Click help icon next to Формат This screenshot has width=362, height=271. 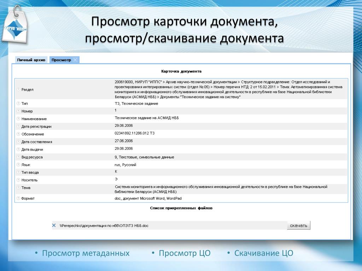point(18,198)
